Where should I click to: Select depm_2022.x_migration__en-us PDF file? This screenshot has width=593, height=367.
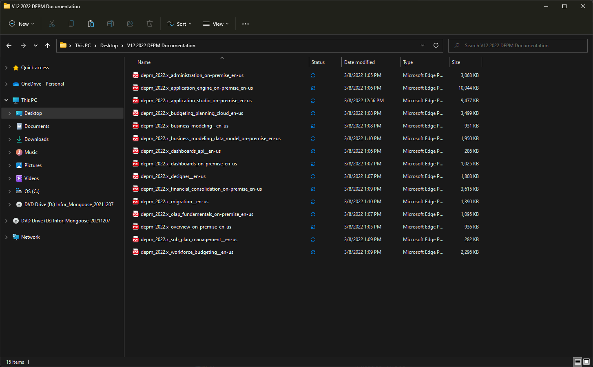[175, 202]
